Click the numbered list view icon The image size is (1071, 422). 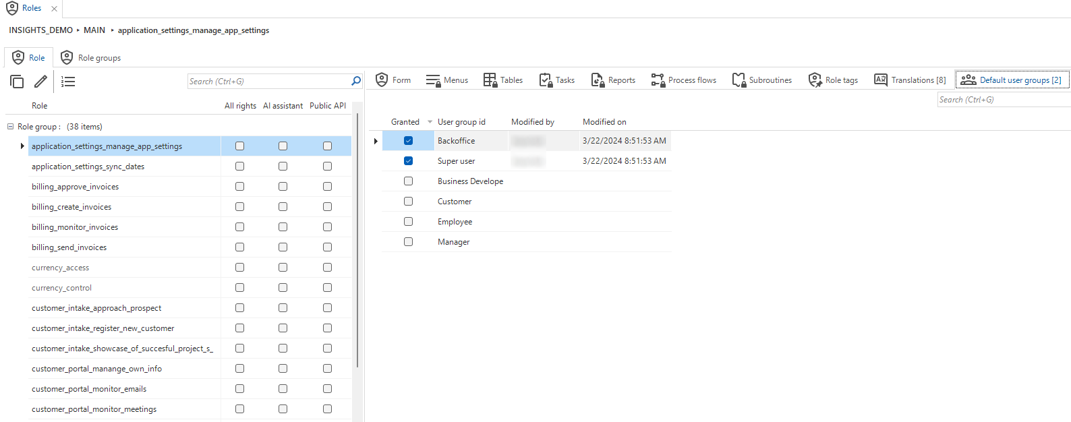68,82
